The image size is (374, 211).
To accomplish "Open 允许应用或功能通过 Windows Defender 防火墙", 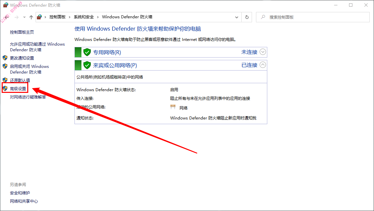I will pos(38,47).
